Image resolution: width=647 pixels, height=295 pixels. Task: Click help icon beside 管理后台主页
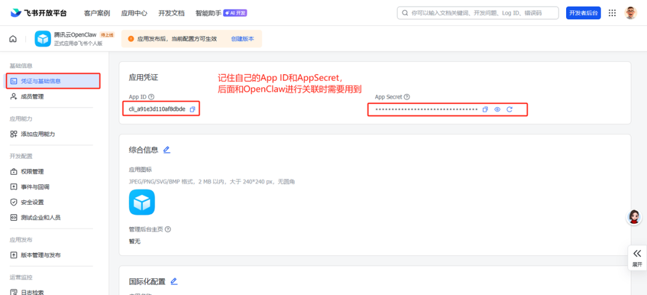click(168, 229)
